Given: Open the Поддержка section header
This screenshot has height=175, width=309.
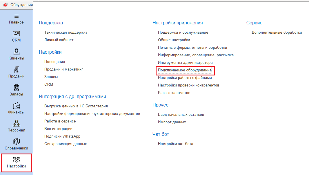Looking at the screenshot, I should tap(51, 23).
